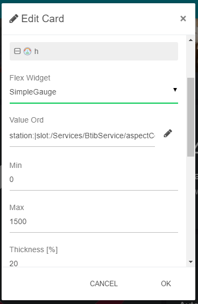Click the 'h' card header row
This screenshot has width=198, height=304.
(x=94, y=51)
